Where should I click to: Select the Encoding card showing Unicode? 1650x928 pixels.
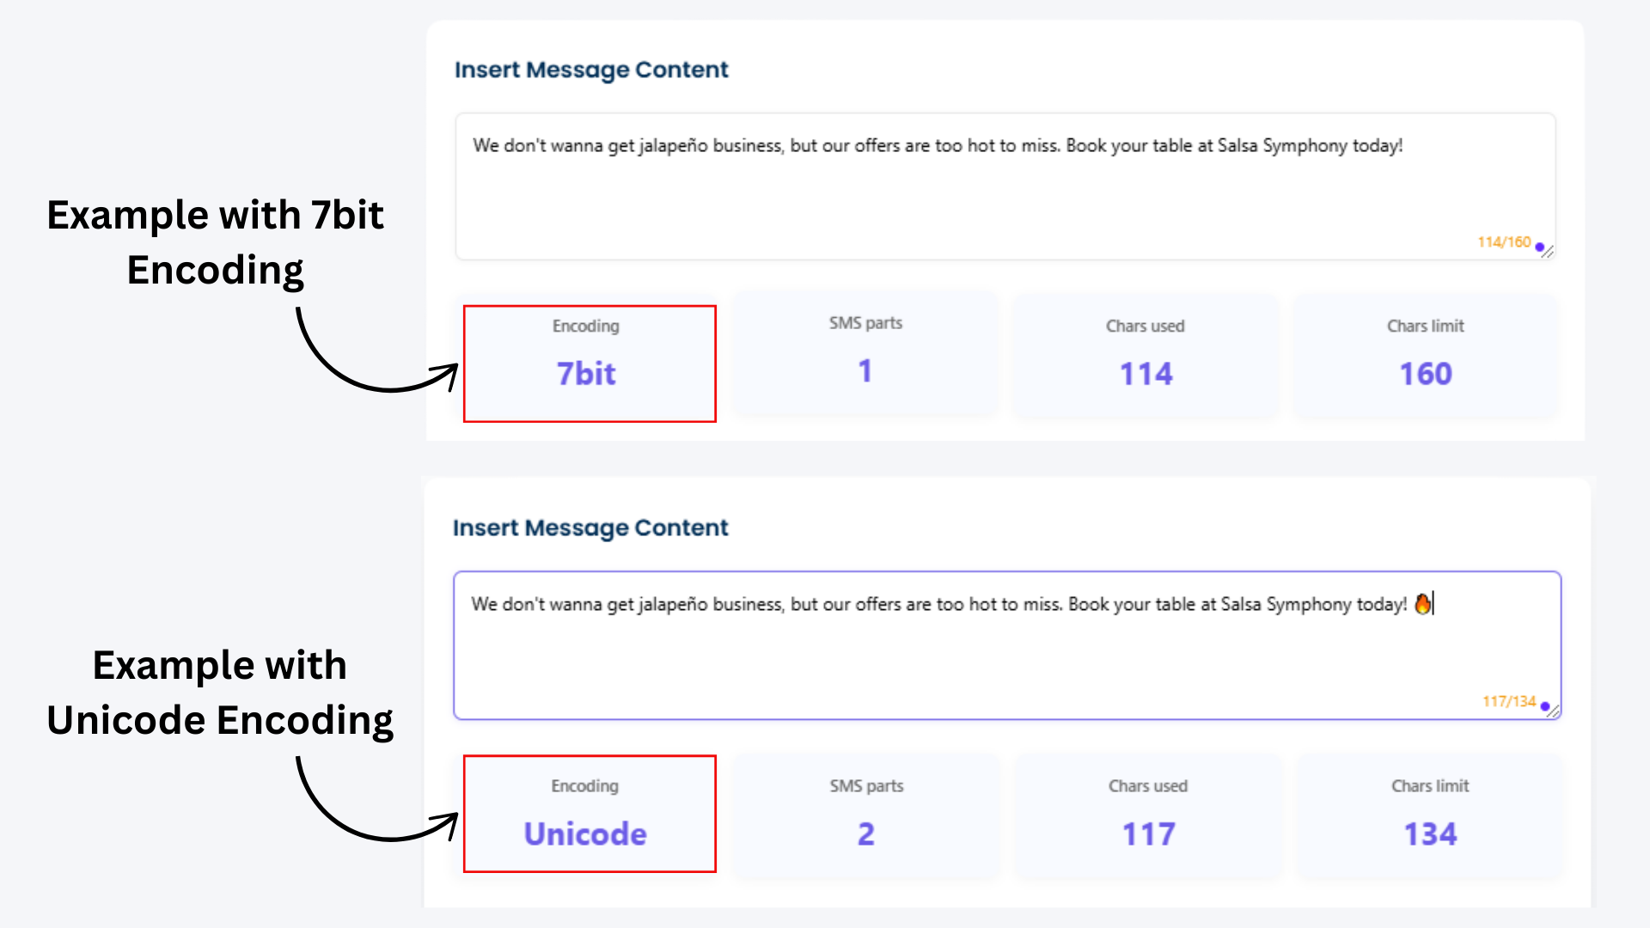coord(590,814)
